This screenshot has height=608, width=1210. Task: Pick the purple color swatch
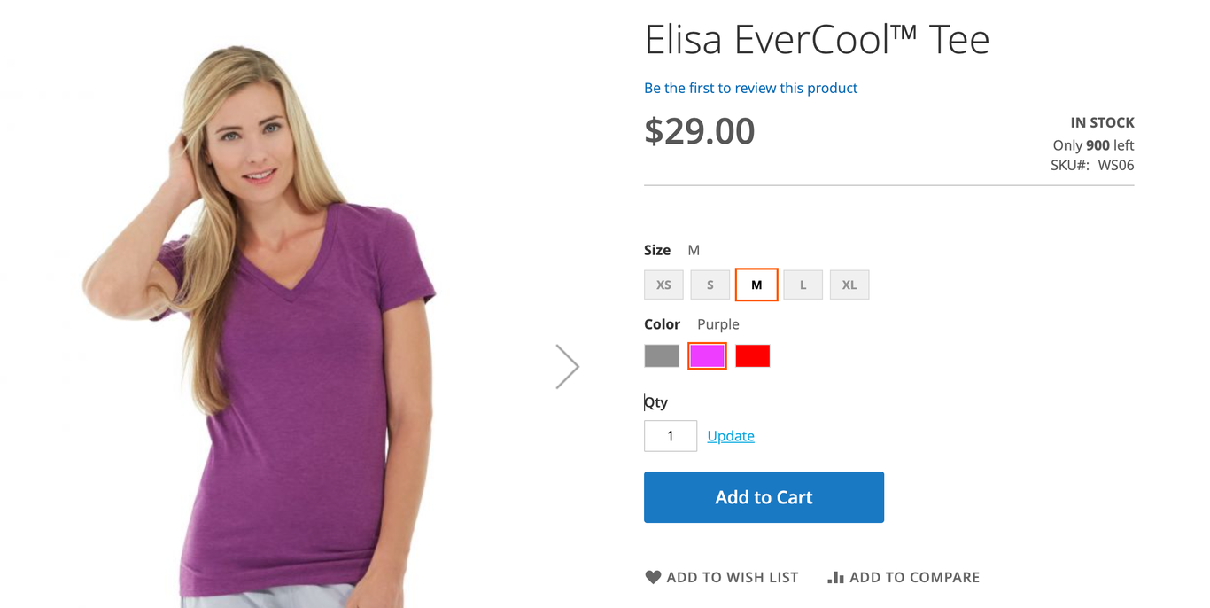tap(708, 355)
